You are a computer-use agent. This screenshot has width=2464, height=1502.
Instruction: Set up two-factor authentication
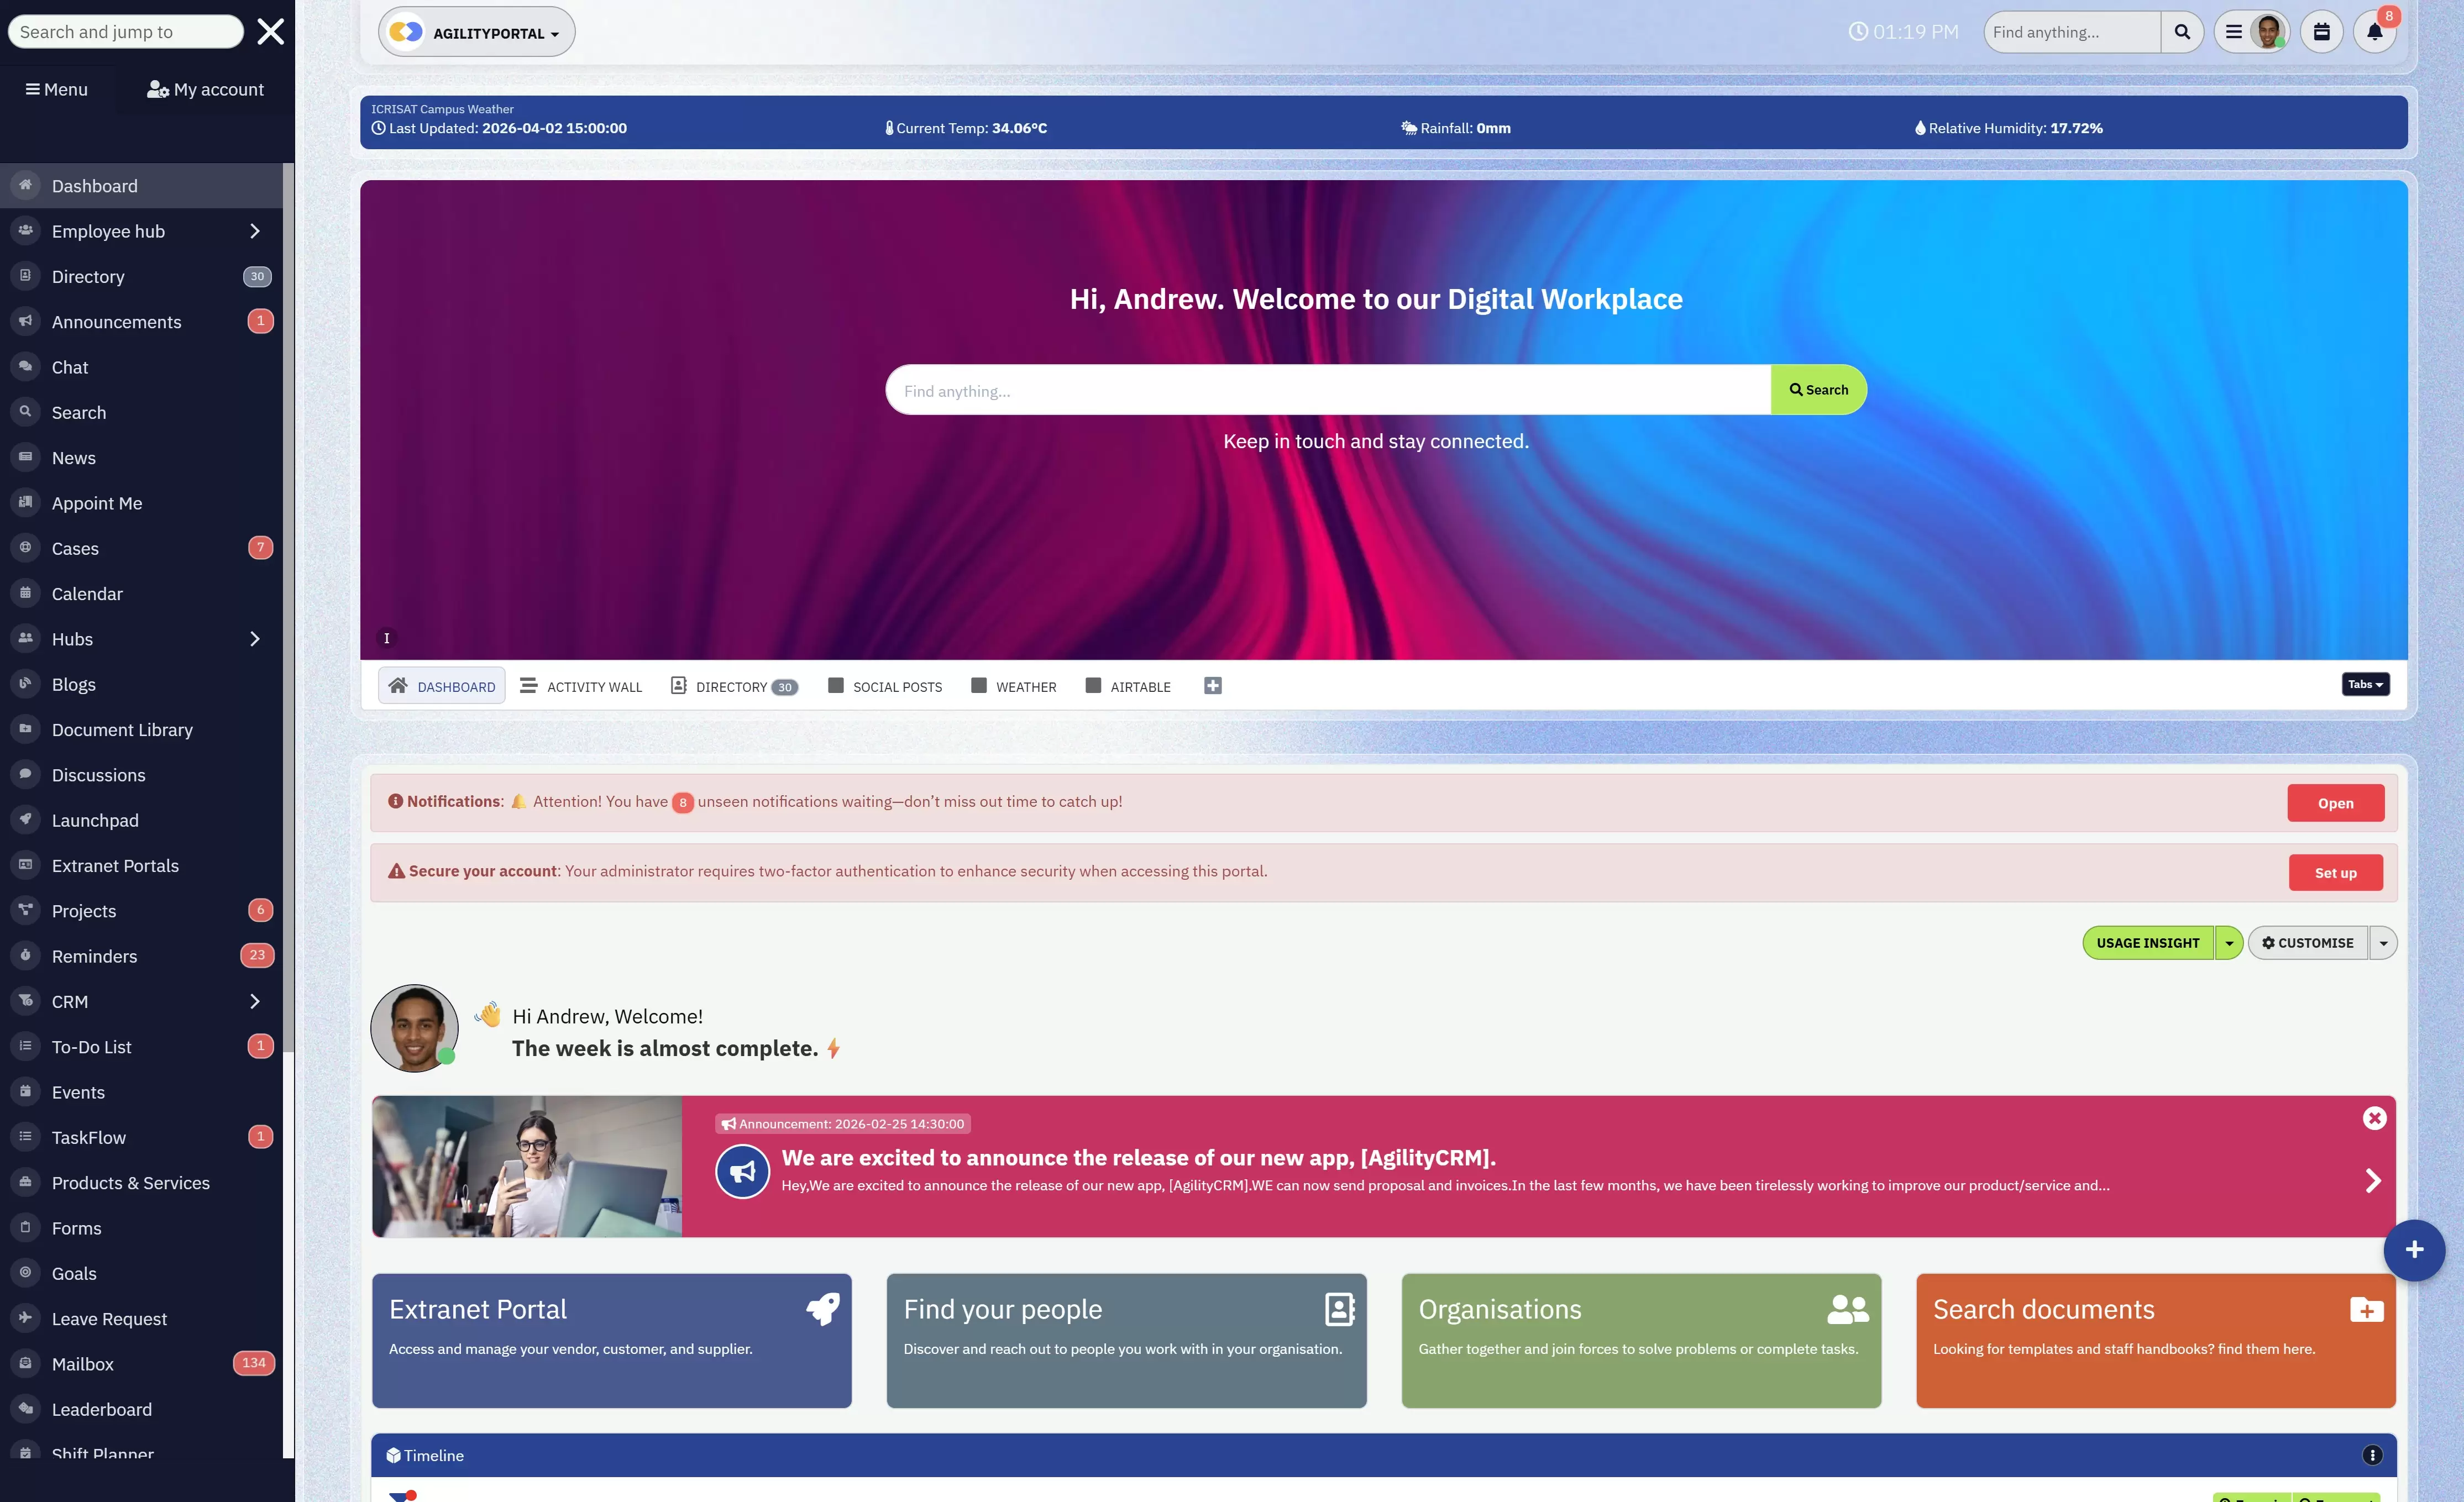2335,872
